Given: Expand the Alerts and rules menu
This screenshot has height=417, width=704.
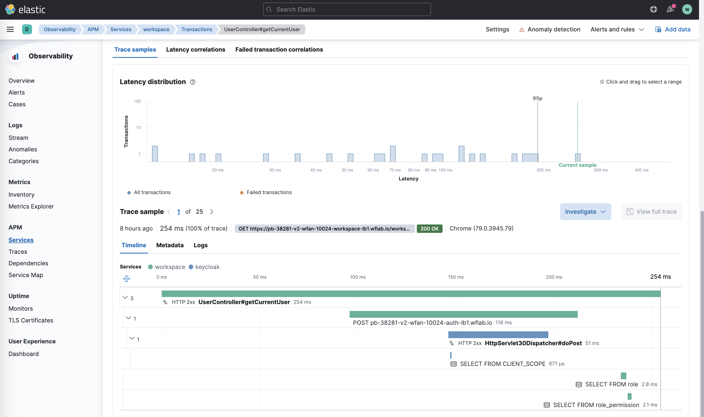Looking at the screenshot, I should coord(617,30).
